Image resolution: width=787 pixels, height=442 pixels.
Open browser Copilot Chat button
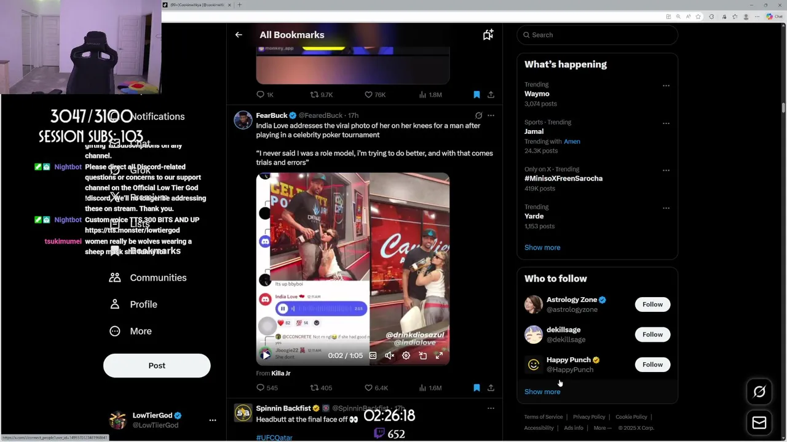773,17
